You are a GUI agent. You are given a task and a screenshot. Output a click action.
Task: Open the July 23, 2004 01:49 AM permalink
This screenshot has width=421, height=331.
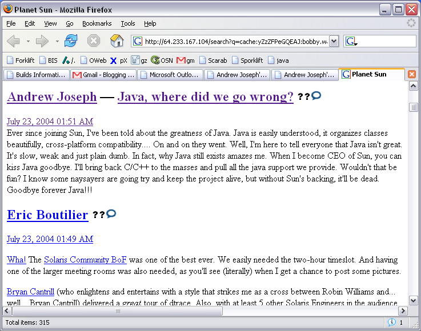click(x=50, y=239)
